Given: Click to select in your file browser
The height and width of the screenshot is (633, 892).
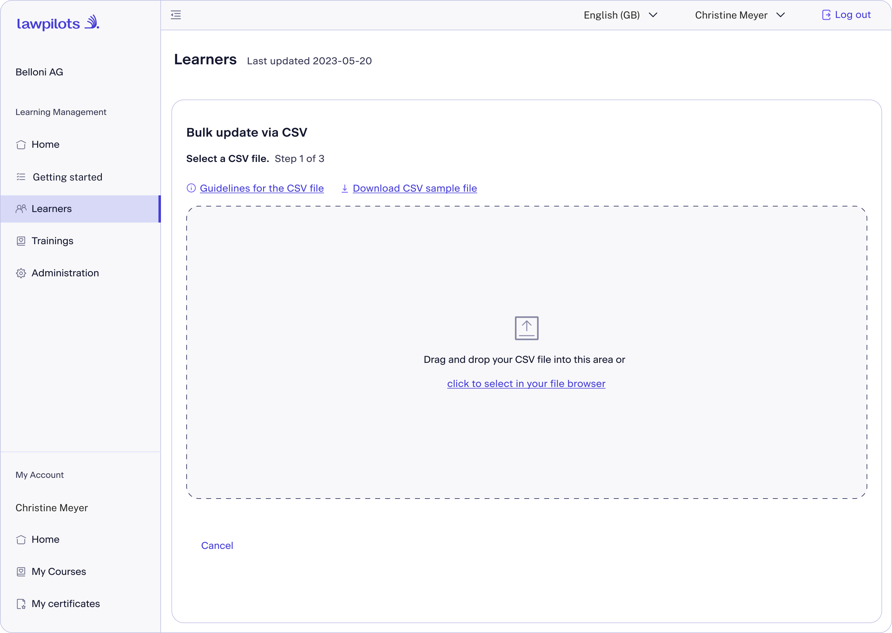Looking at the screenshot, I should (526, 384).
